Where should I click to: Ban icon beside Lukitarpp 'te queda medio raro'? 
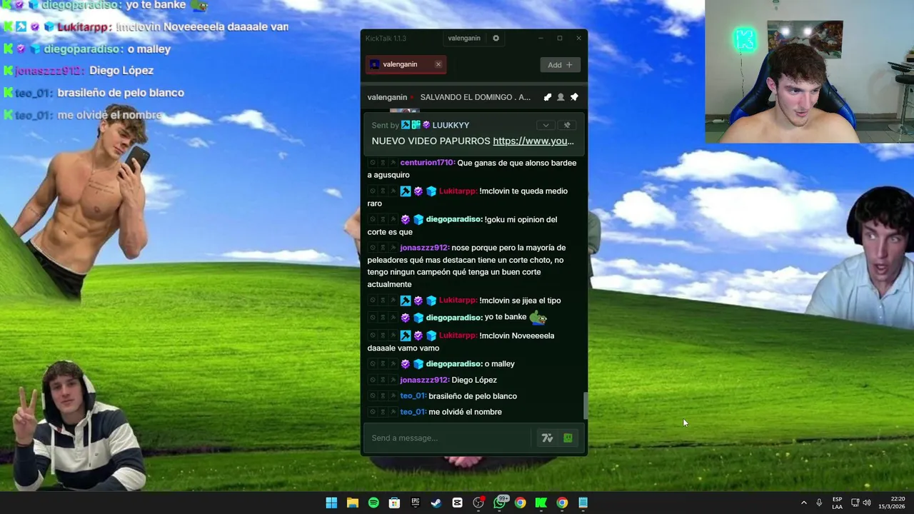373,191
